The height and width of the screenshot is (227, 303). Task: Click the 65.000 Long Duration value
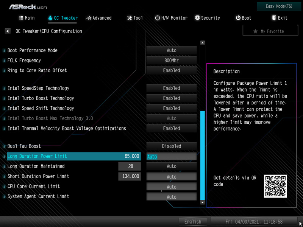pos(132,156)
